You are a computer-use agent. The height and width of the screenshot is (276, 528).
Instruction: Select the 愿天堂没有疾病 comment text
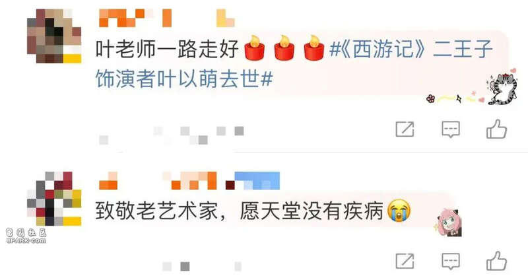pyautogui.click(x=312, y=211)
